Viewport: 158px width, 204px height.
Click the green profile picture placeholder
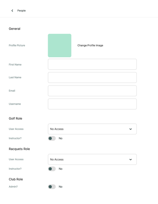pyautogui.click(x=60, y=46)
